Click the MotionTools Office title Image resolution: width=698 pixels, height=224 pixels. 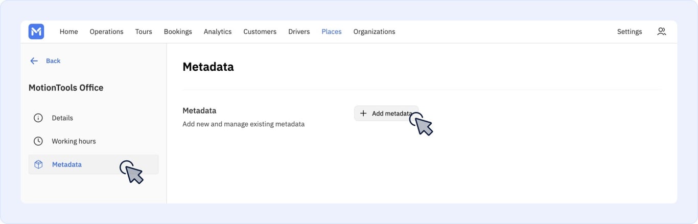(66, 88)
